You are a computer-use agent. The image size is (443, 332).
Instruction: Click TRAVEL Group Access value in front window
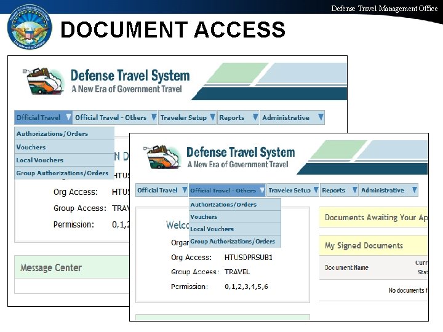coord(237,272)
